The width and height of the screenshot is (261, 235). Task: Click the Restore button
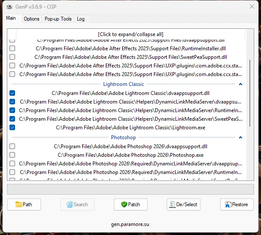(236, 204)
